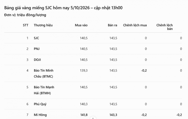Select the PNJ brand row
The height and width of the screenshot is (119, 188).
point(93,49)
